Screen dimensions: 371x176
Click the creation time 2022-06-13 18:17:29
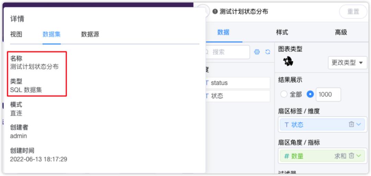38,159
